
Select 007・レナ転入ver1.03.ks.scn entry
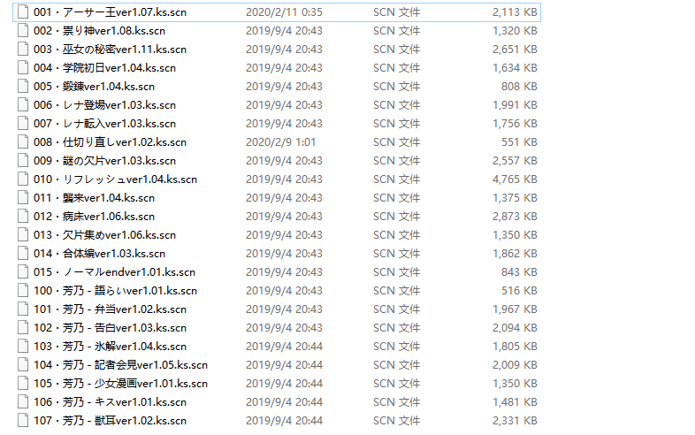[x=104, y=124]
